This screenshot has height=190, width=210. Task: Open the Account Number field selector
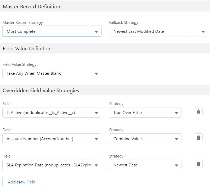pyautogui.click(x=52, y=139)
